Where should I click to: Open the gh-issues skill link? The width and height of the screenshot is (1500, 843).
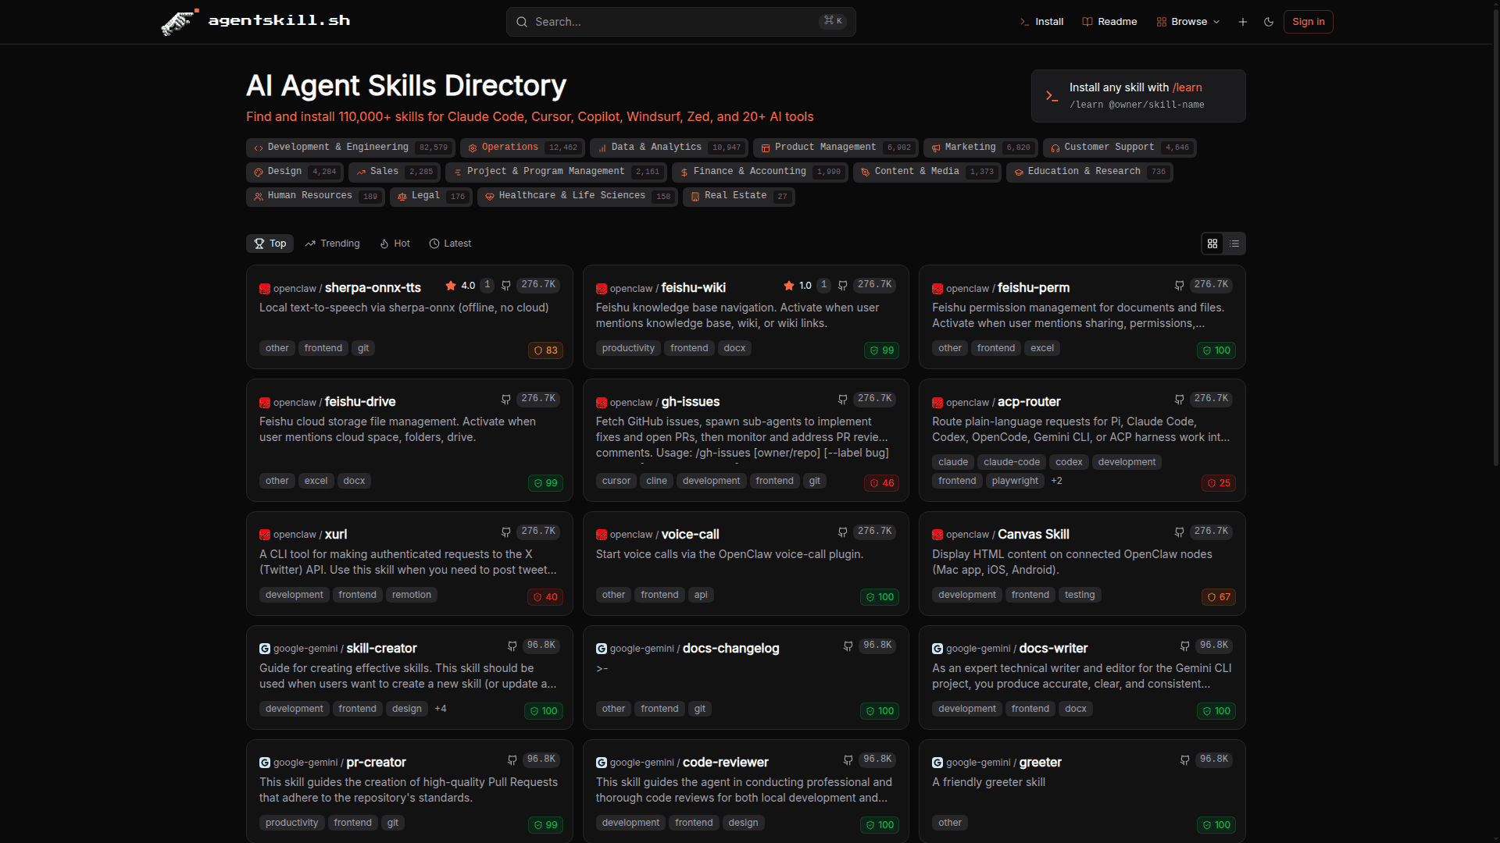tap(690, 402)
